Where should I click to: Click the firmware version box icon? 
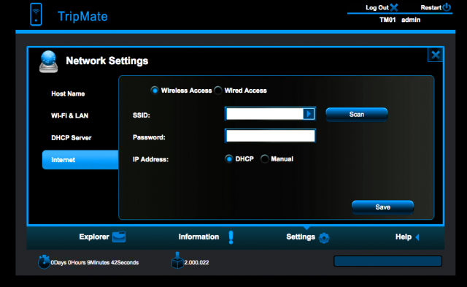click(177, 261)
